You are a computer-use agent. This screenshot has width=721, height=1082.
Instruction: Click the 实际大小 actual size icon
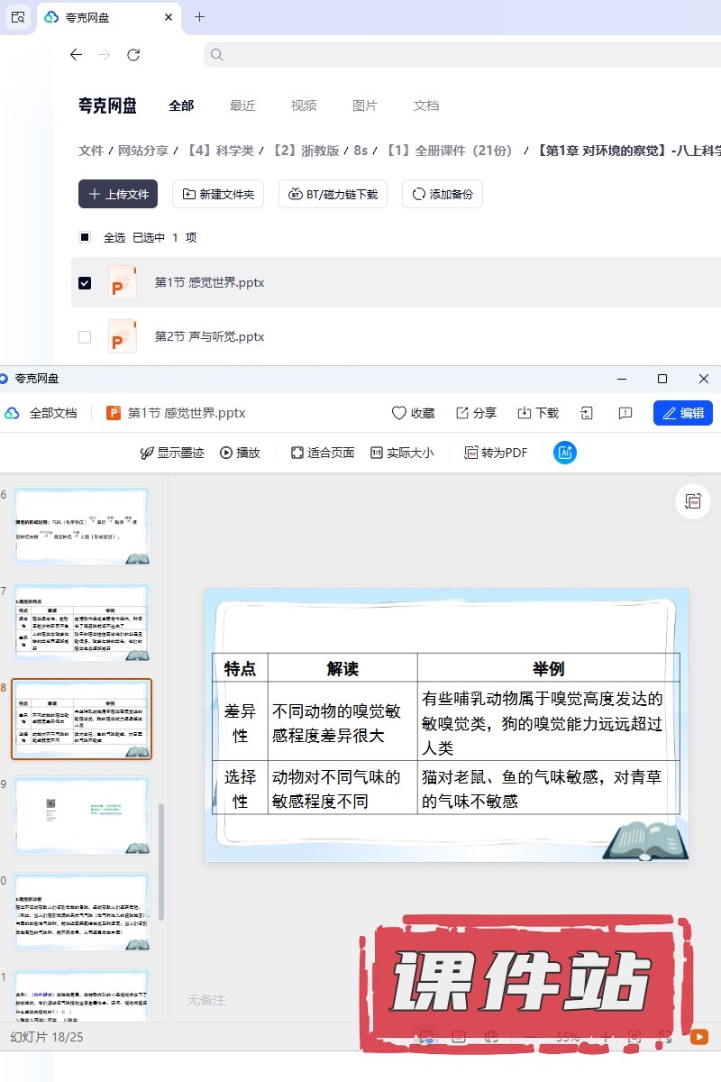(x=377, y=453)
